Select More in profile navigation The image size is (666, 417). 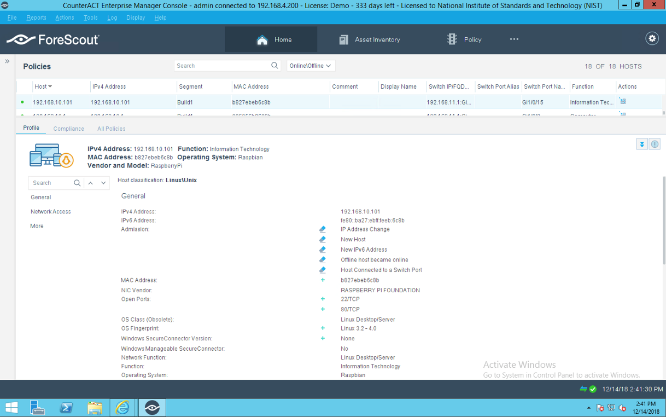[37, 226]
